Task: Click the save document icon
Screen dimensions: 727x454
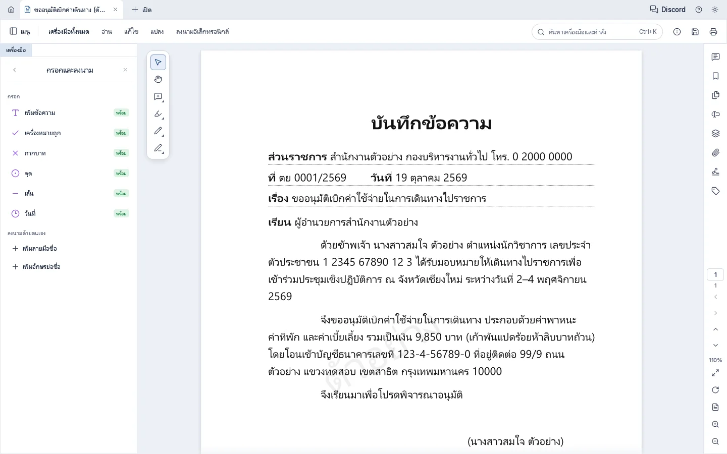Action: pos(695,32)
